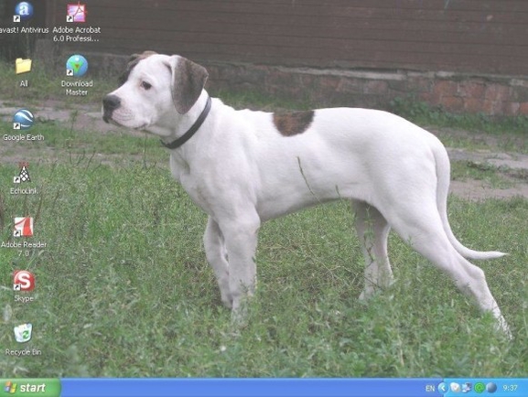Click the security shield tray icon
Viewport: 528px width, 397px height.
pyautogui.click(x=455, y=388)
